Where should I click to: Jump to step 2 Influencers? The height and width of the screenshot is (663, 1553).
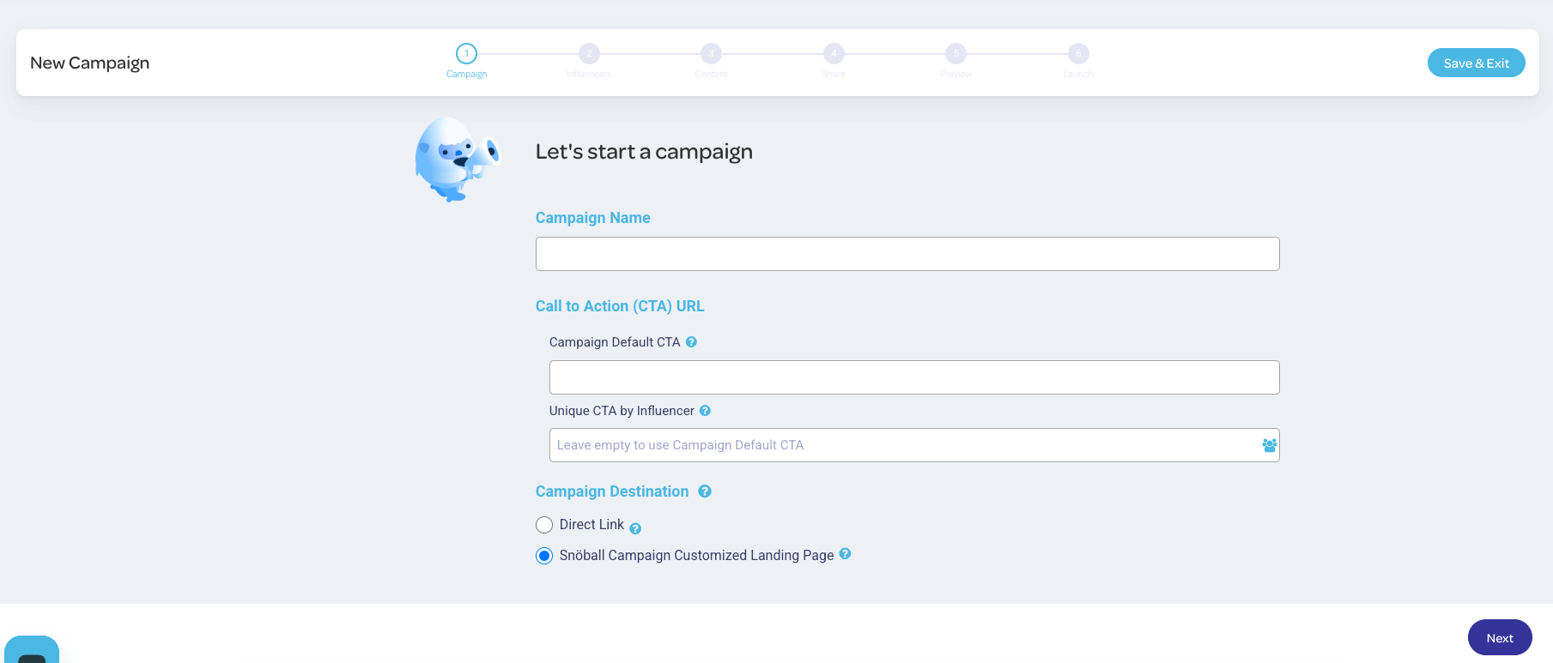(x=589, y=54)
